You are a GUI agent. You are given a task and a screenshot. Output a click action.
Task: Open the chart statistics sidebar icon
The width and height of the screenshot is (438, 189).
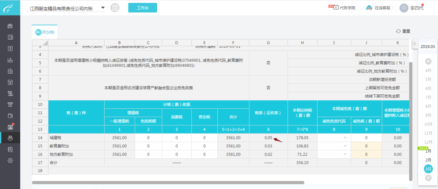pos(10,59)
